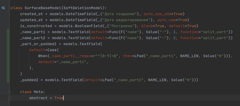Click the regex string r"^[0-9]+$"

coord(106,56)
